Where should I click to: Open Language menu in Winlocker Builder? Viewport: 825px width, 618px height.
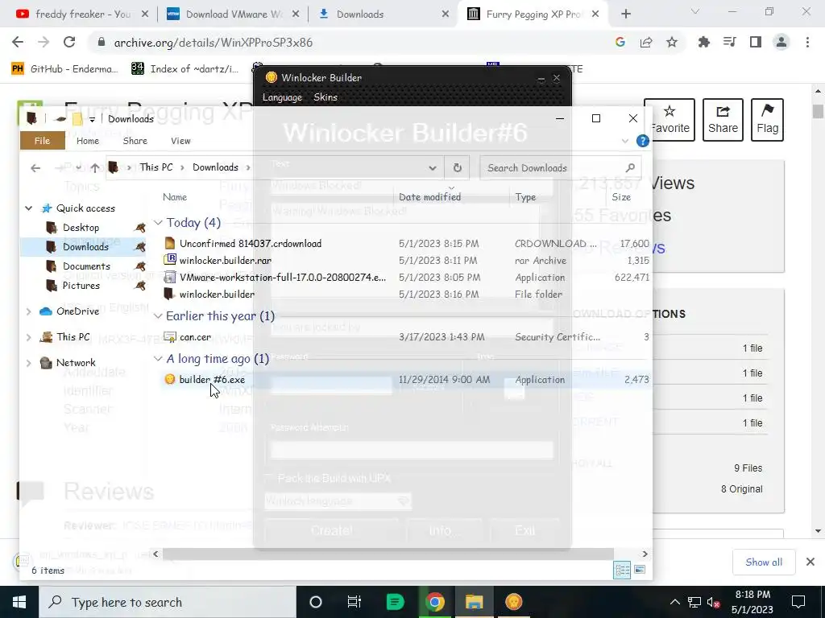pos(282,97)
